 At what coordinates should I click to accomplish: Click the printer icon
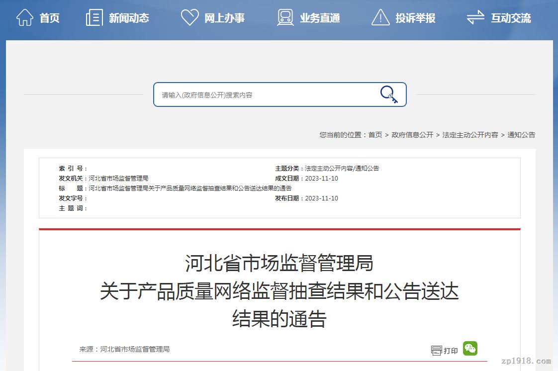436,351
